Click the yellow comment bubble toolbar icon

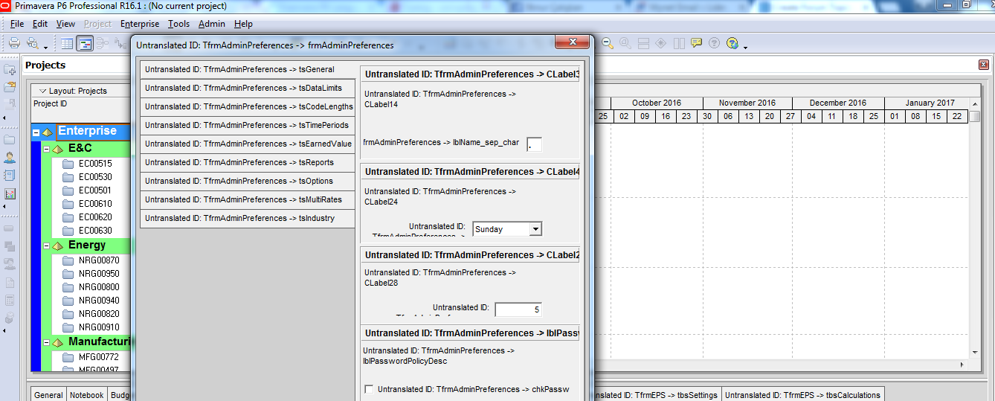point(697,43)
